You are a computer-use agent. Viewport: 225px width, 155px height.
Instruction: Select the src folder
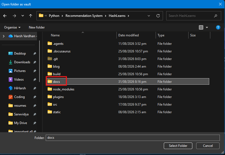[52, 104]
